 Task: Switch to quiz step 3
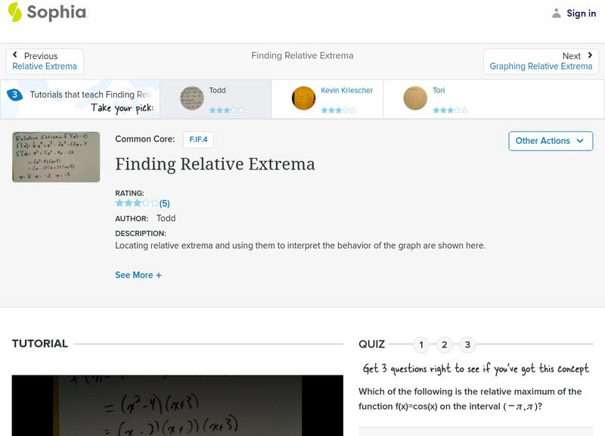467,344
